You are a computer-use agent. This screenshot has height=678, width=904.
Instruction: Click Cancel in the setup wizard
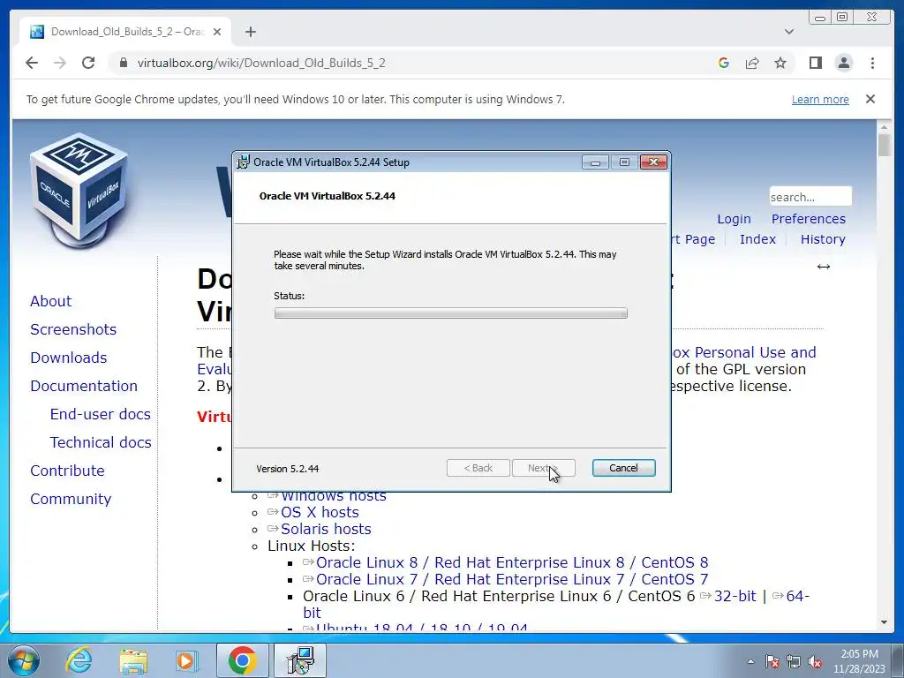[623, 468]
